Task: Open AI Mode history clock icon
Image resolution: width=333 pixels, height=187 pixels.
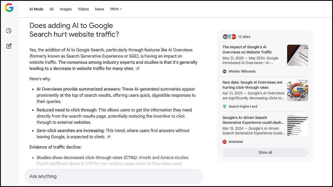Action: pos(9,31)
